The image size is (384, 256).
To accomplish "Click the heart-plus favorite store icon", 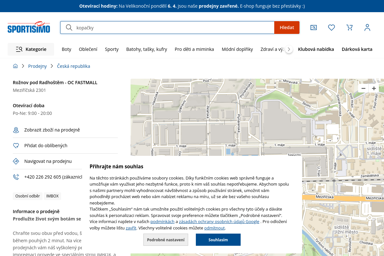I will [16, 146].
